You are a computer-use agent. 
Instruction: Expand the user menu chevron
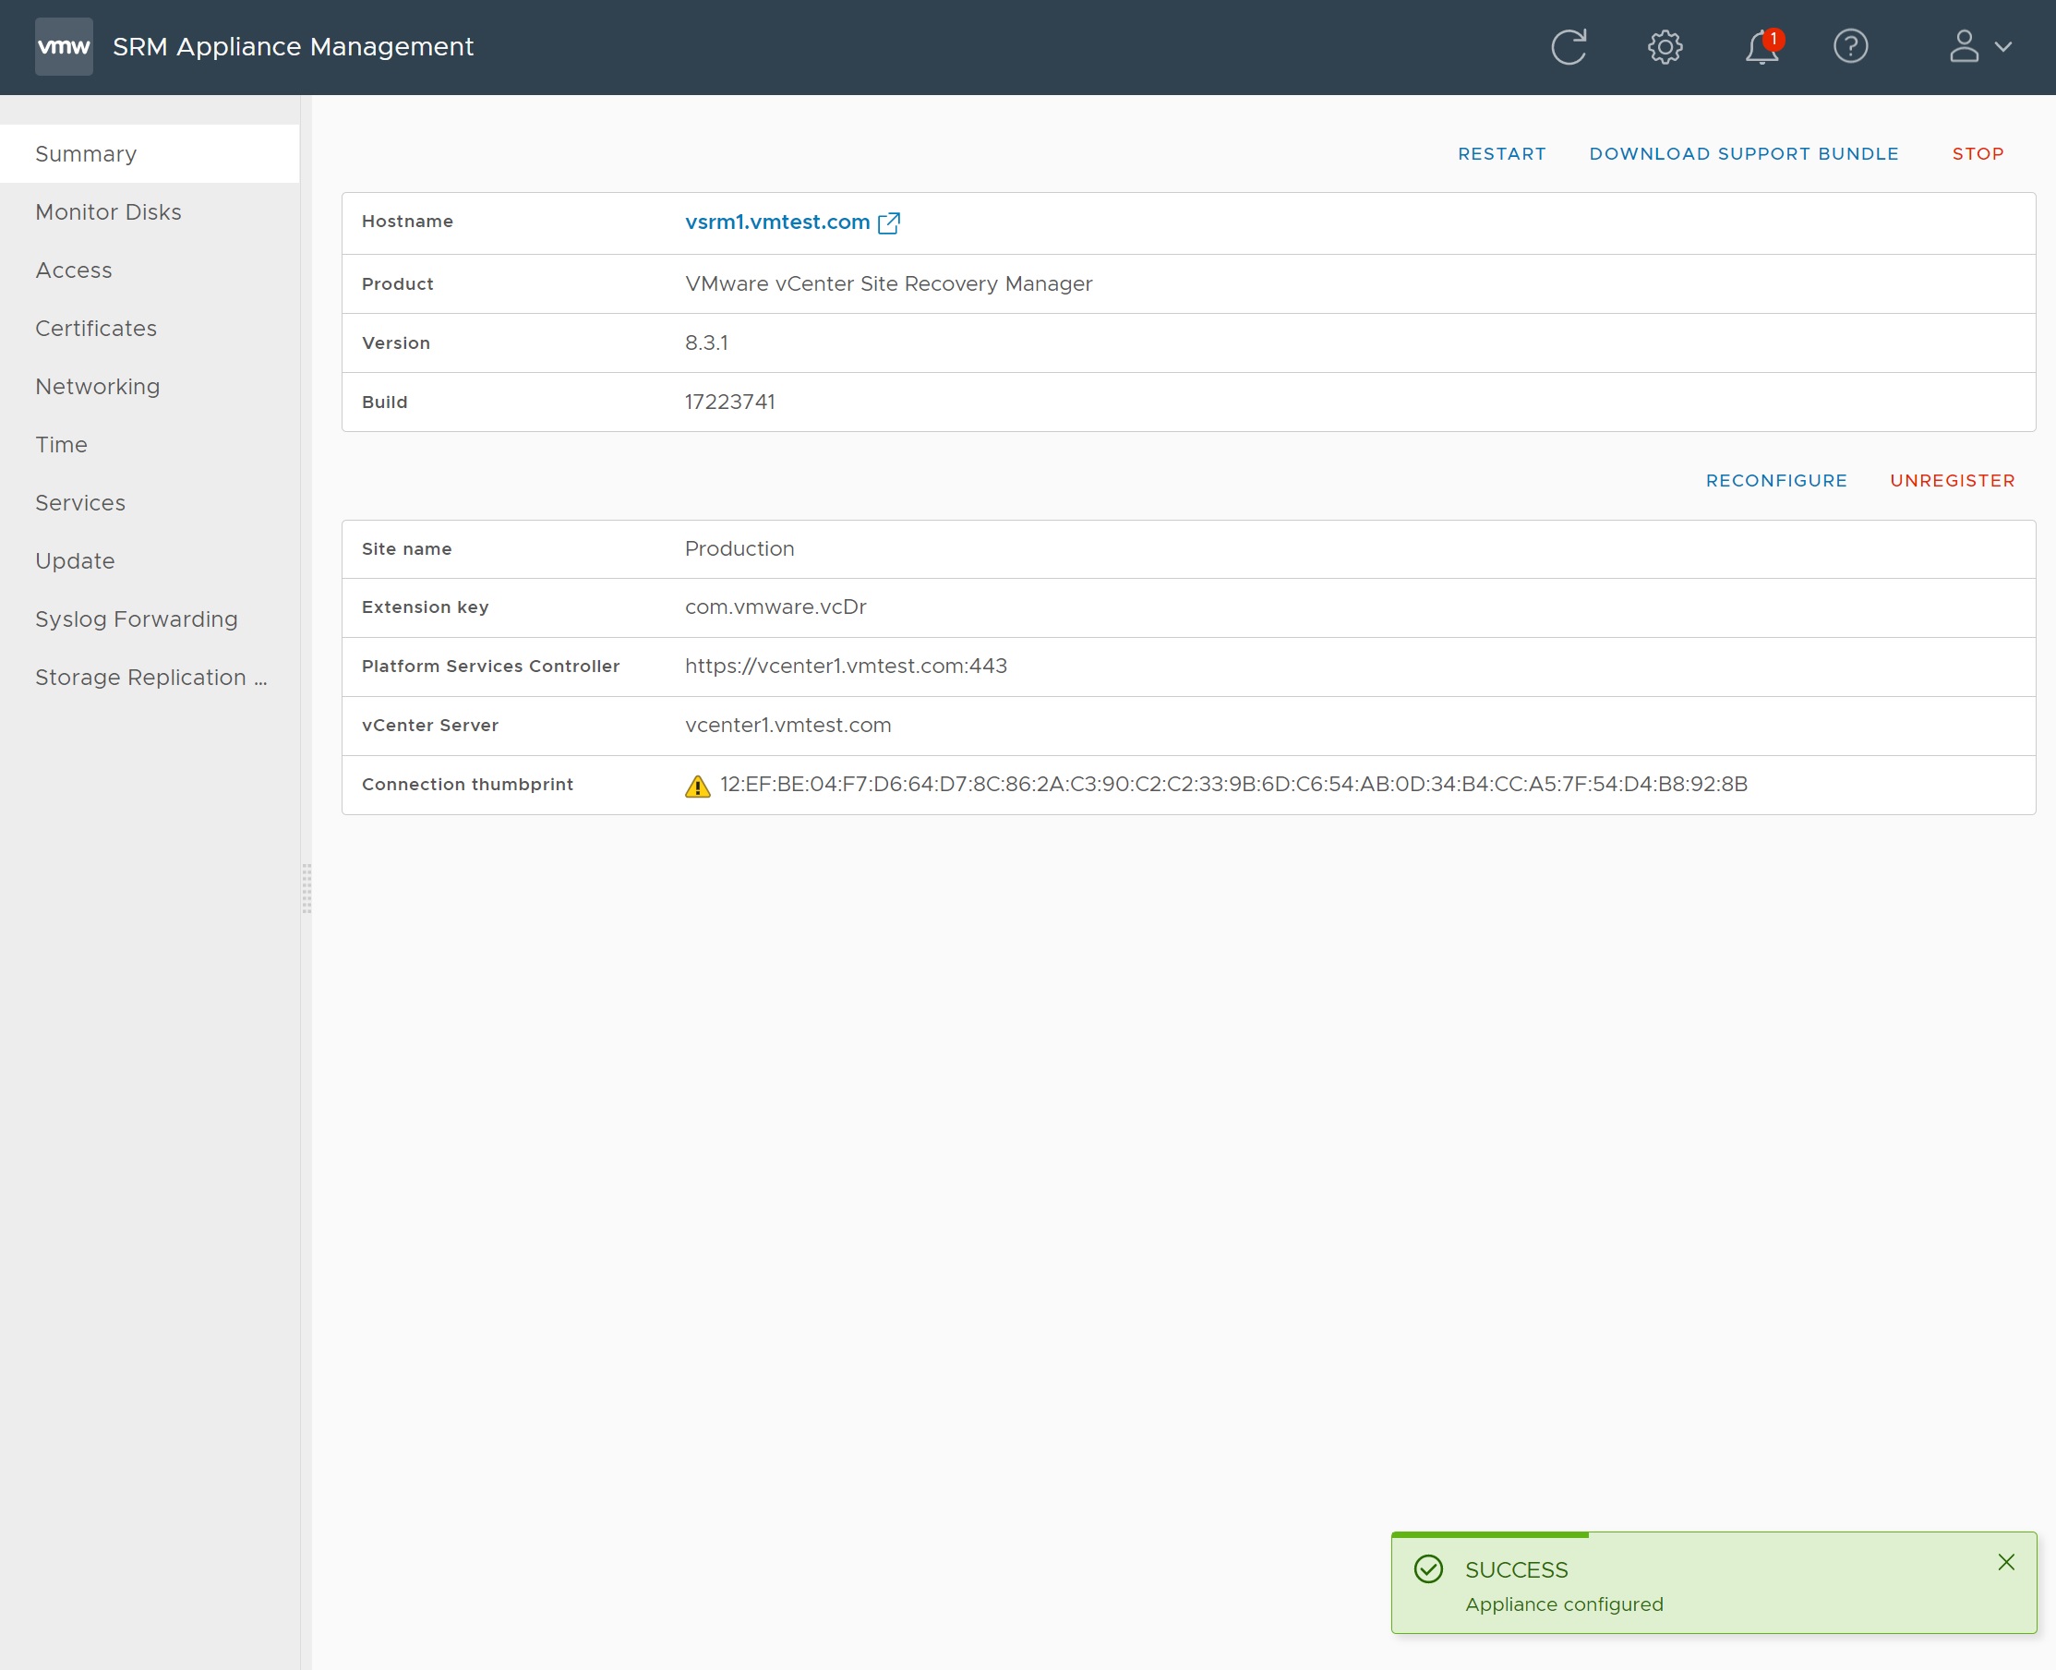point(2004,46)
